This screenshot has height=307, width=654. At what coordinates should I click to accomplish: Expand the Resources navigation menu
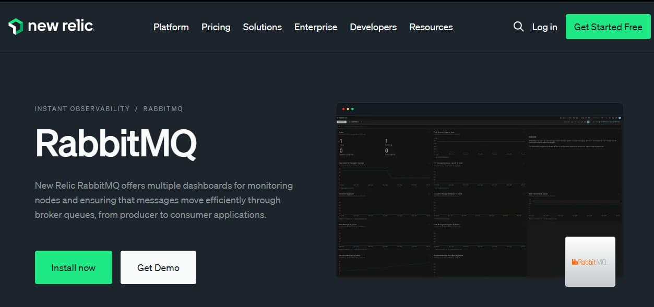coord(431,27)
